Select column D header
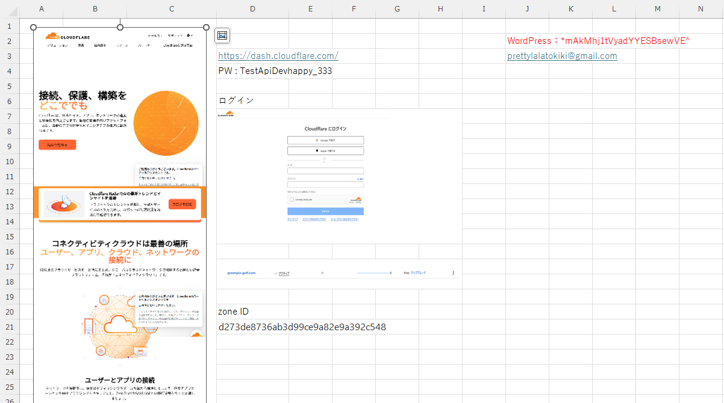This screenshot has height=403, width=724. tap(252, 9)
